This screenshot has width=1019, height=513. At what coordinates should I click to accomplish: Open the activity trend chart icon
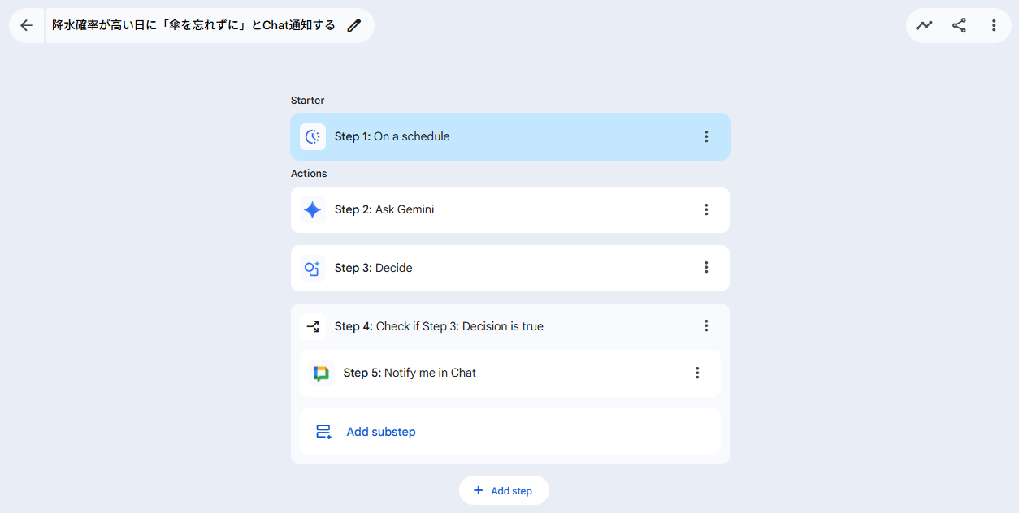coord(924,25)
